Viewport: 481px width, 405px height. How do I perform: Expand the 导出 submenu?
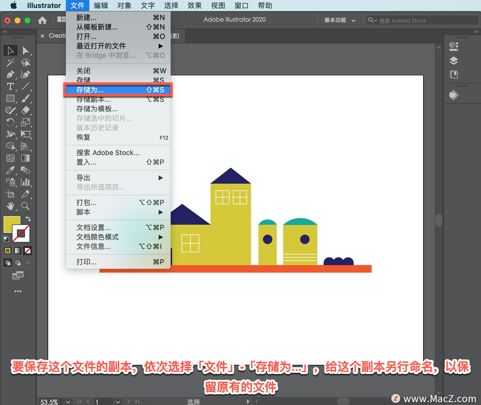coord(118,178)
